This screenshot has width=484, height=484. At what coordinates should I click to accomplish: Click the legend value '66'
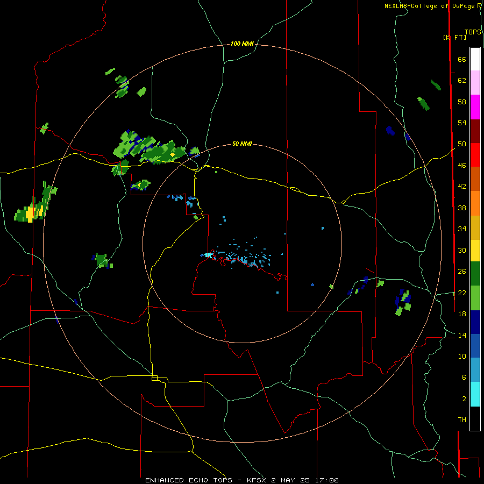[462, 60]
